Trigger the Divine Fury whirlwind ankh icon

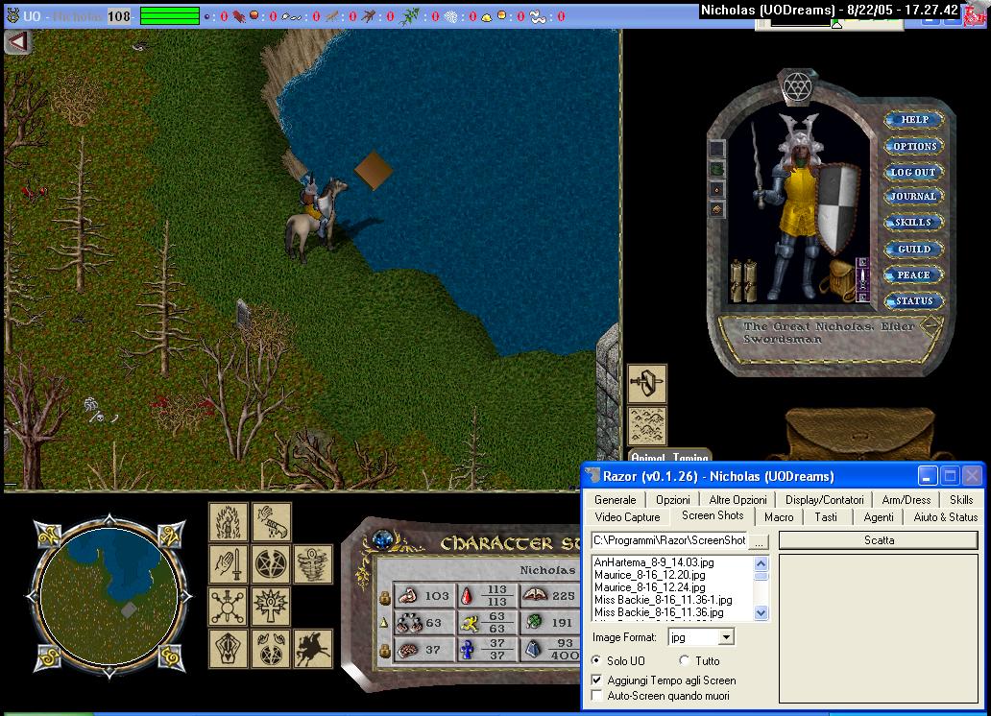point(313,564)
